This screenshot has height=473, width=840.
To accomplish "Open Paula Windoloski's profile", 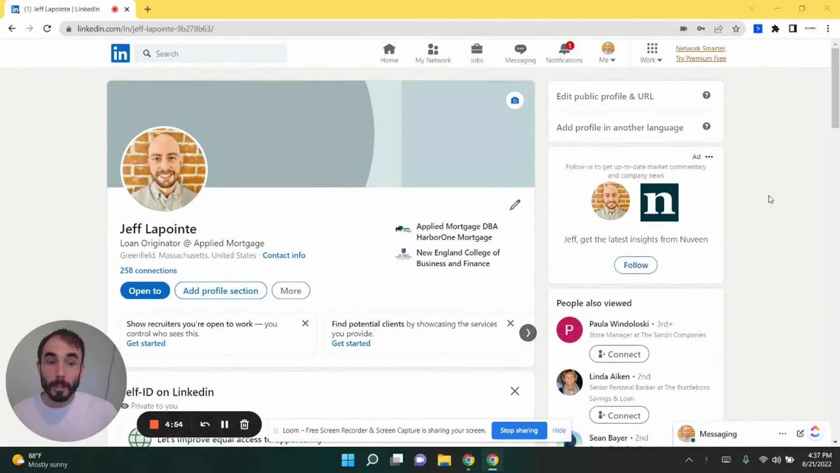I will [619, 324].
